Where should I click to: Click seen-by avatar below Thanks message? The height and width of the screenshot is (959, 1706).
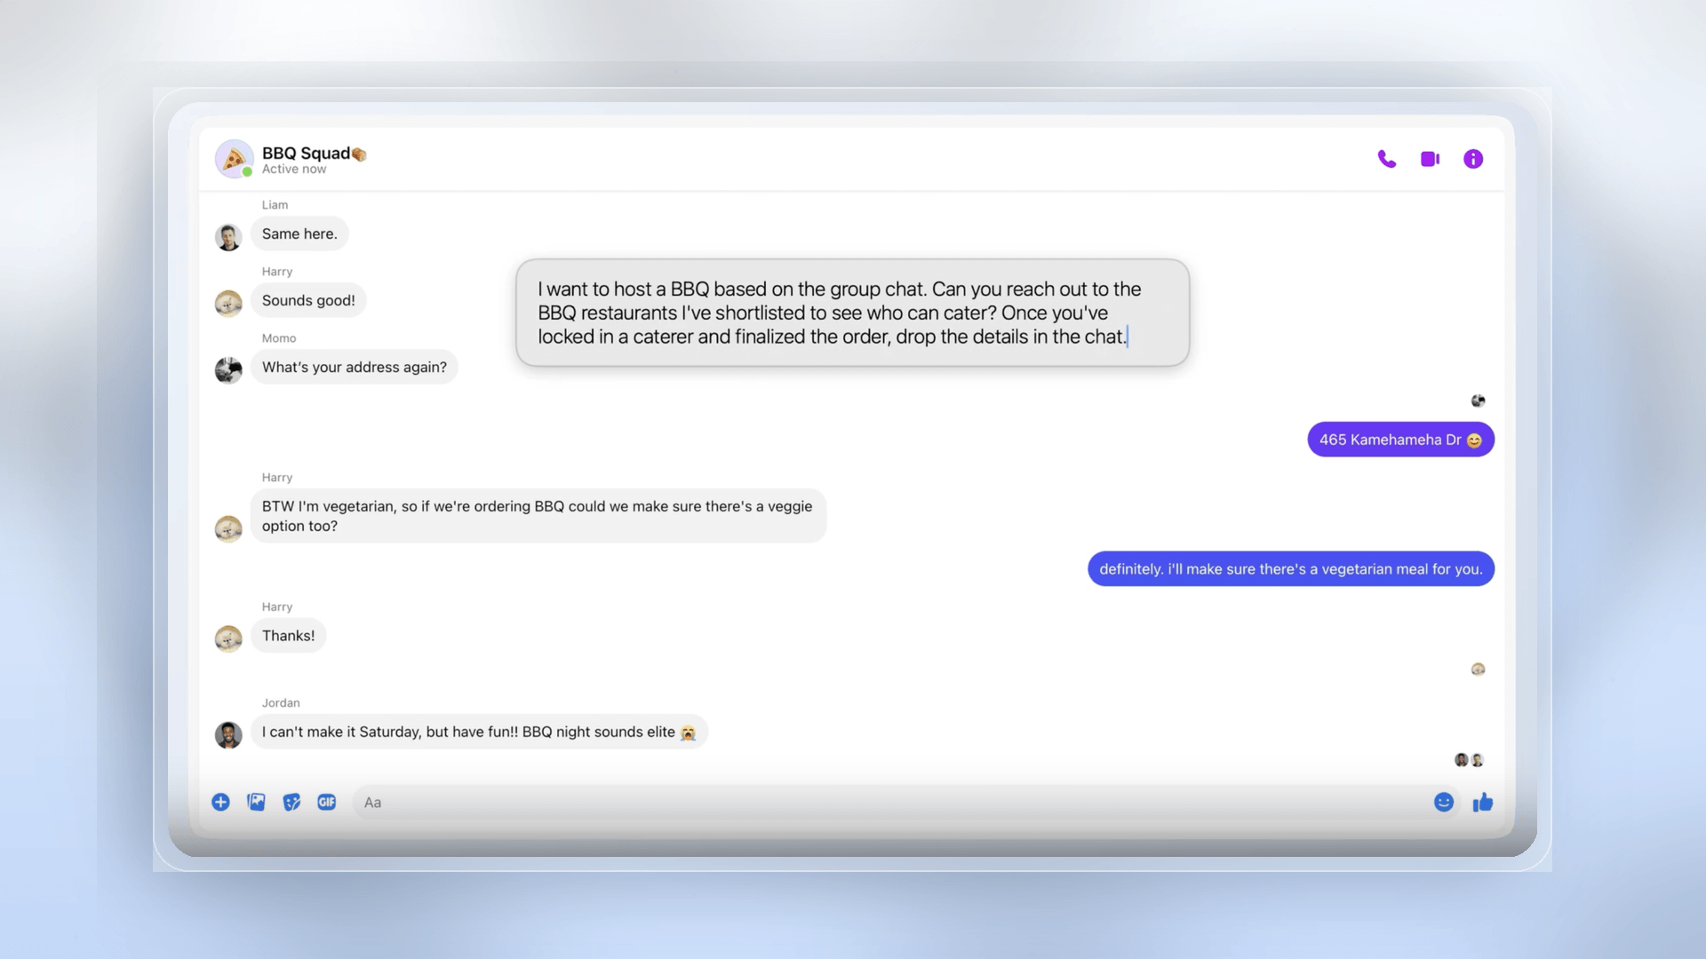coord(1478,669)
